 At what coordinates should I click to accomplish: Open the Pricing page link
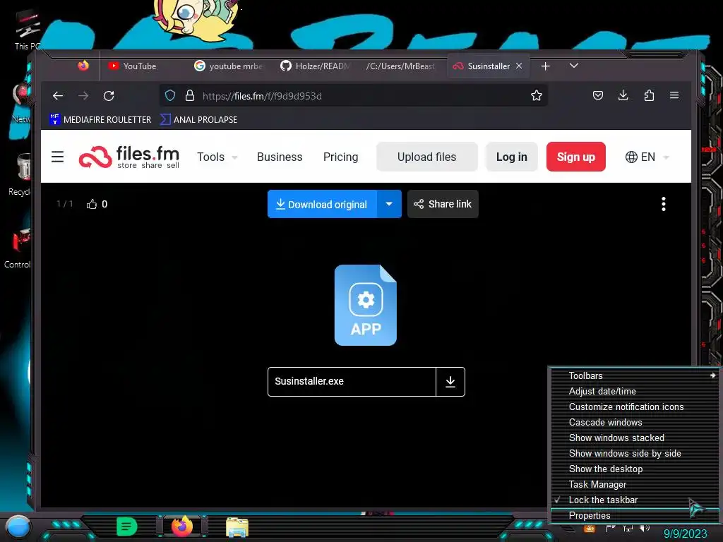click(x=340, y=157)
